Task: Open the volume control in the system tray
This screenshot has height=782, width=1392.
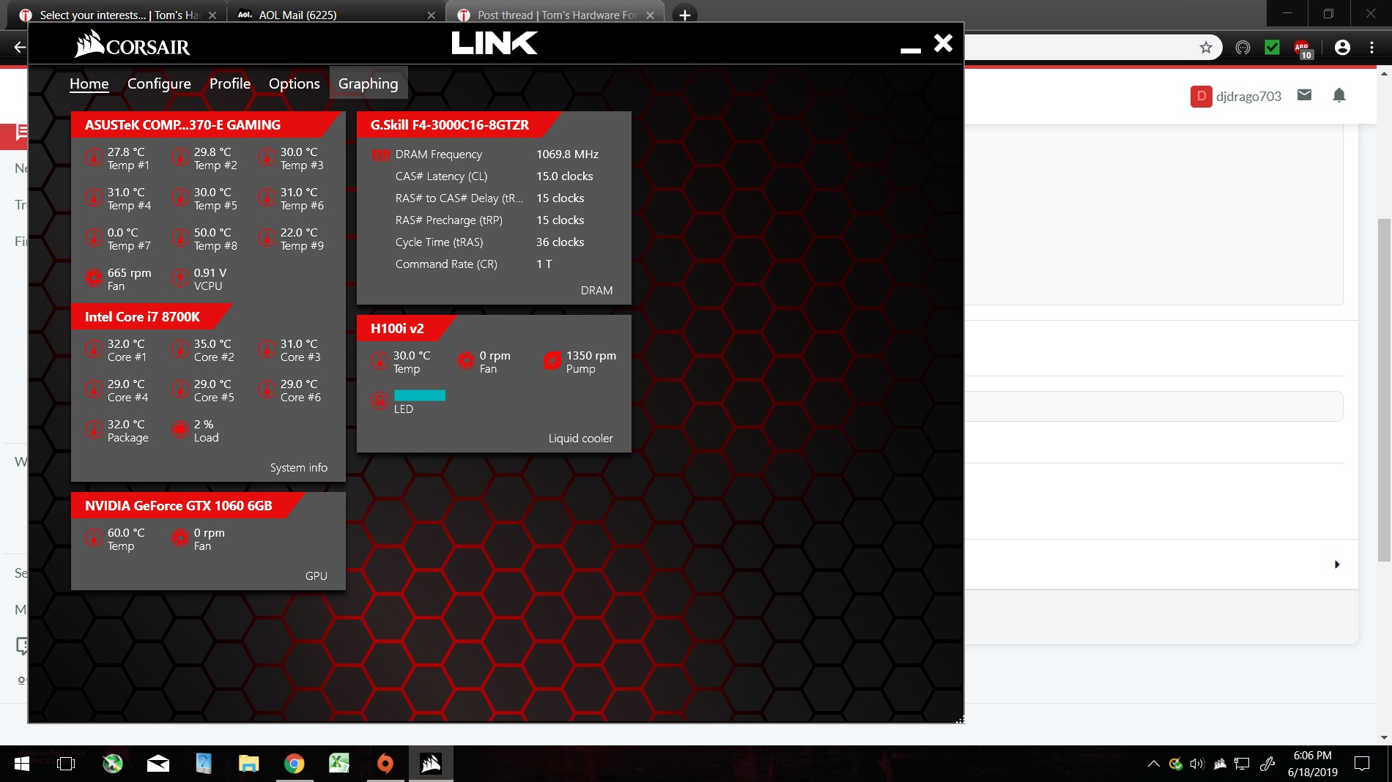Action: [x=1197, y=764]
